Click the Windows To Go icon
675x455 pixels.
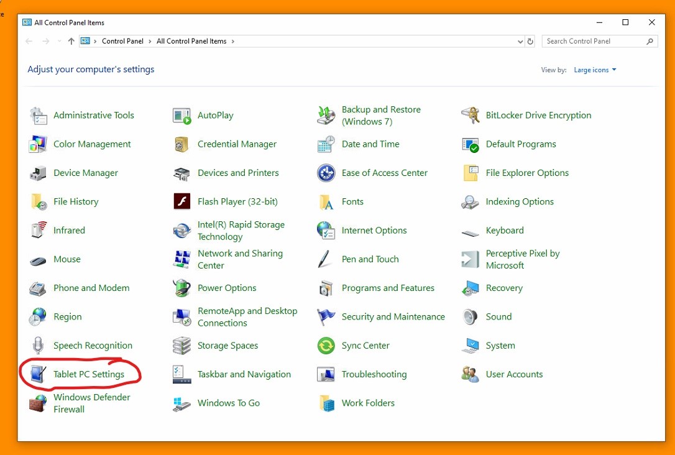click(181, 403)
